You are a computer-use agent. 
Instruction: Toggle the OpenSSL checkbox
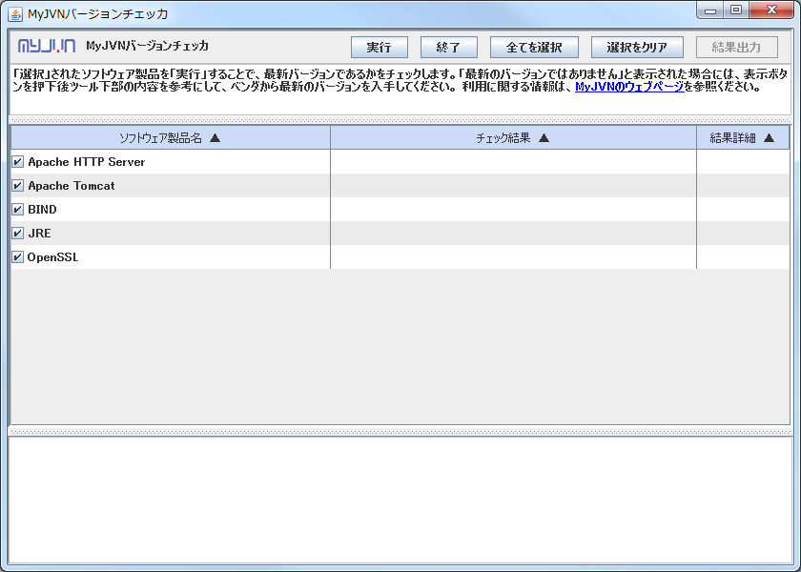(x=18, y=256)
